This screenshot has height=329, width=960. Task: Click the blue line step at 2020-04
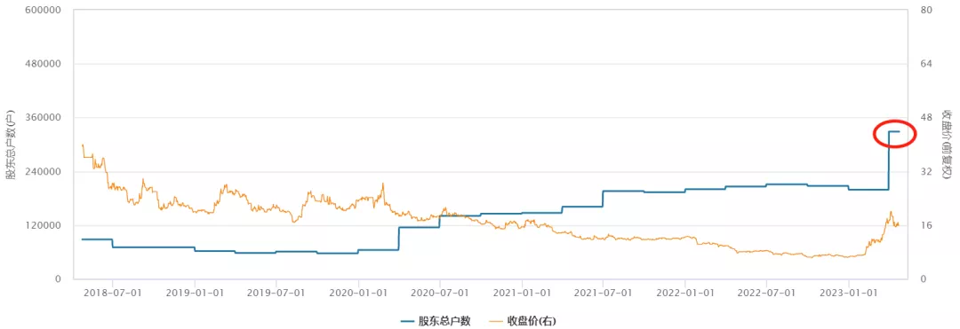(x=398, y=238)
